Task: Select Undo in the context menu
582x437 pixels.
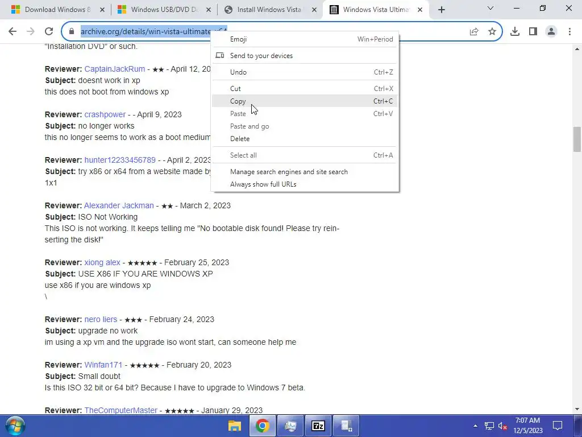Action: 305,72
